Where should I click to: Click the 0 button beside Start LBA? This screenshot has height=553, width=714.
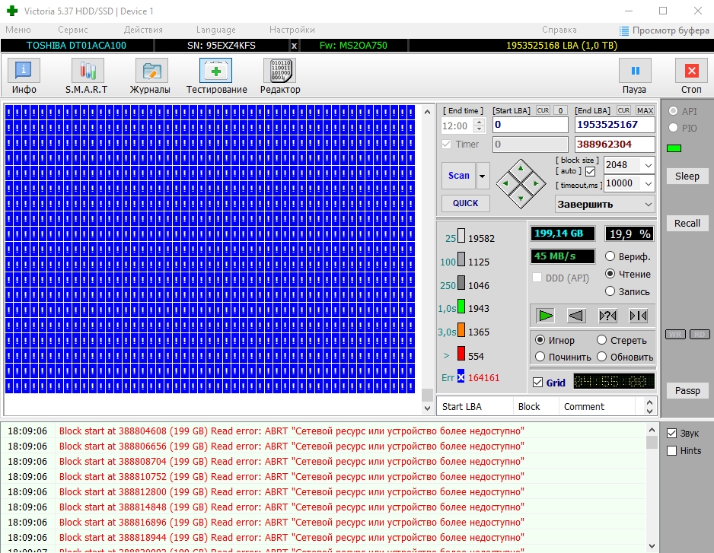pyautogui.click(x=560, y=110)
